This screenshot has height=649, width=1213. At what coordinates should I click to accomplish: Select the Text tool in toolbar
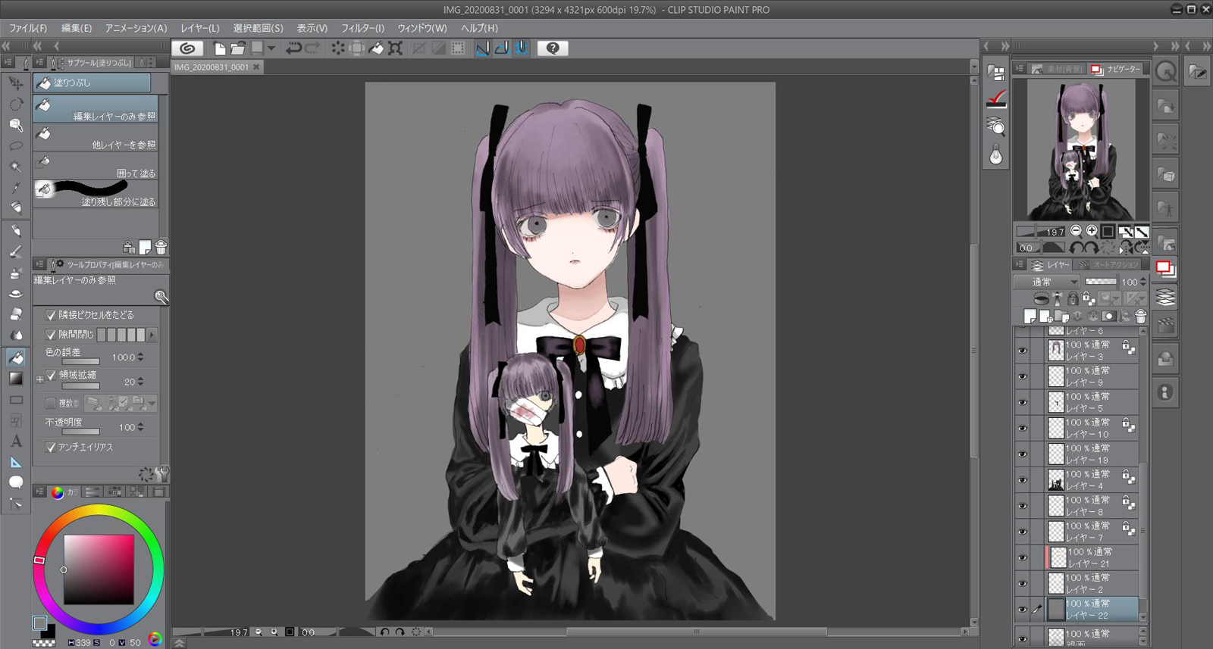click(x=16, y=442)
